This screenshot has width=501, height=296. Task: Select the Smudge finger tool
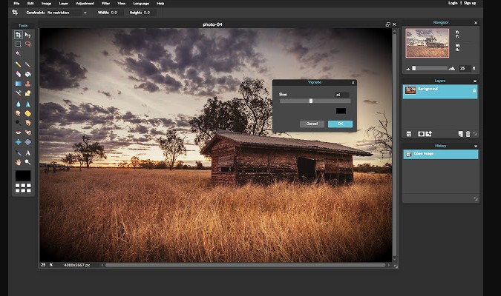click(19, 113)
